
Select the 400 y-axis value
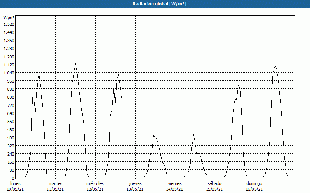pos(11,138)
